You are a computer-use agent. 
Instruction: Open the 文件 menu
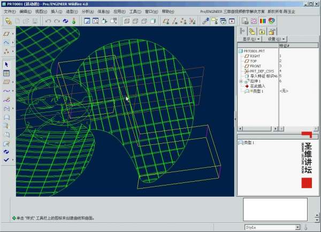click(x=9, y=11)
